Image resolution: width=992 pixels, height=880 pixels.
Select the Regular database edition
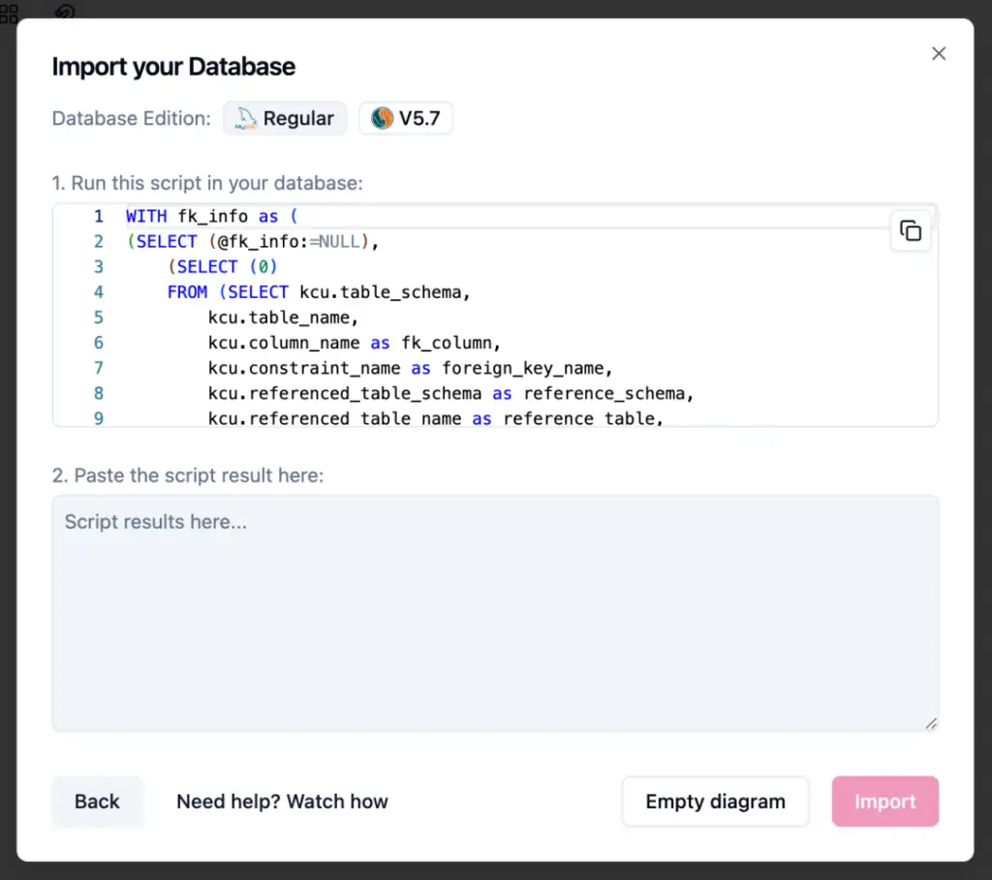[x=286, y=119]
